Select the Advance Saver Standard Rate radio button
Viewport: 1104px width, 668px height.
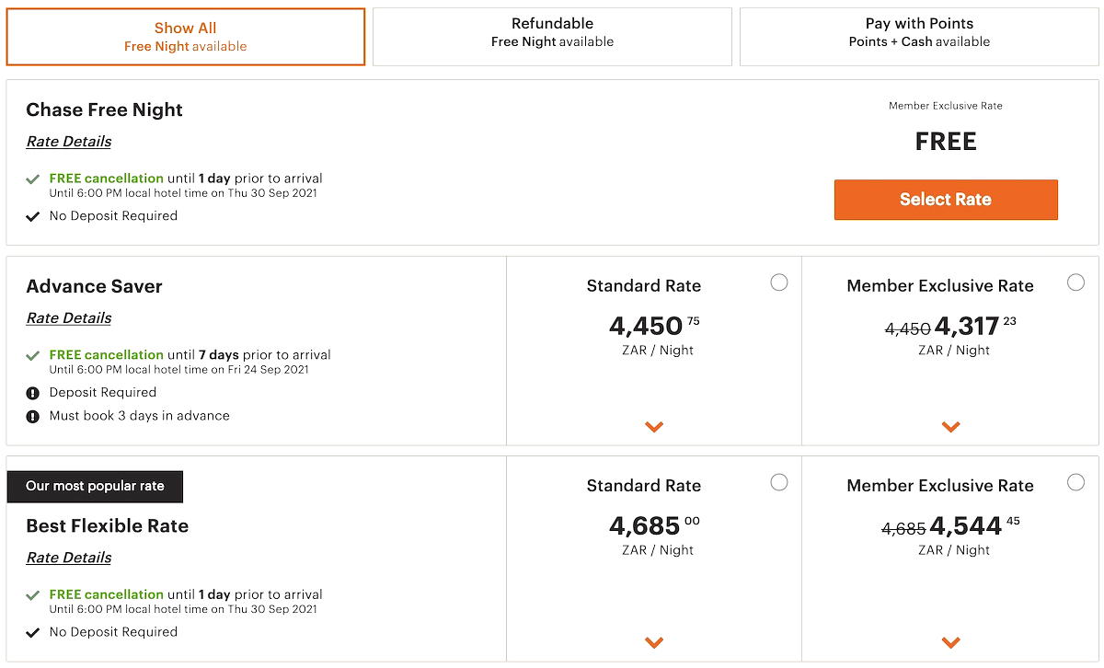(x=779, y=282)
